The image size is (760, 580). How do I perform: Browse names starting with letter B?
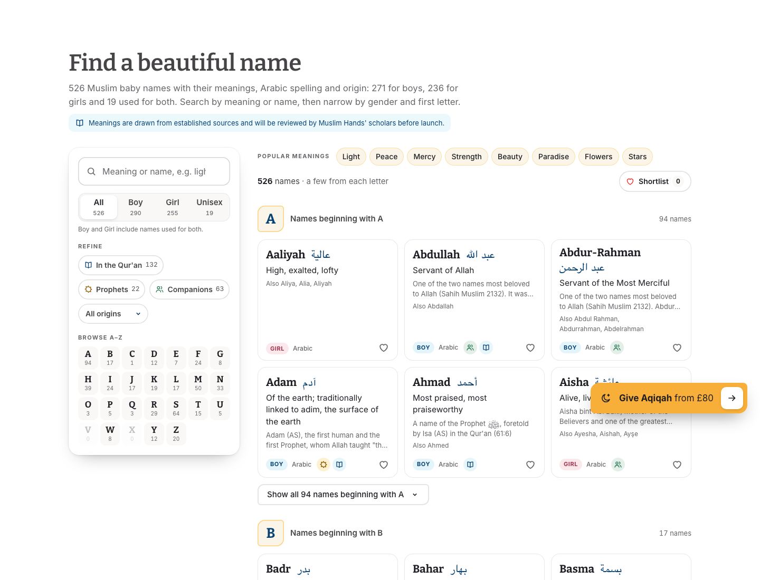pos(110,357)
